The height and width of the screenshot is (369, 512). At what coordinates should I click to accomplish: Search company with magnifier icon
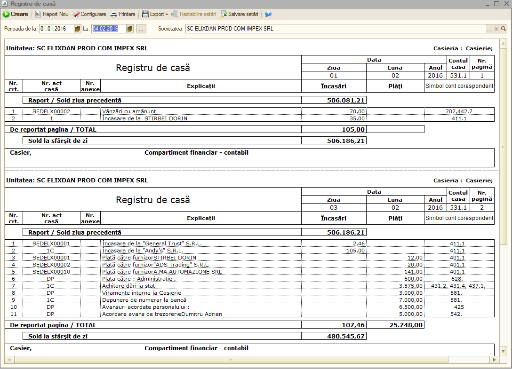[x=504, y=29]
